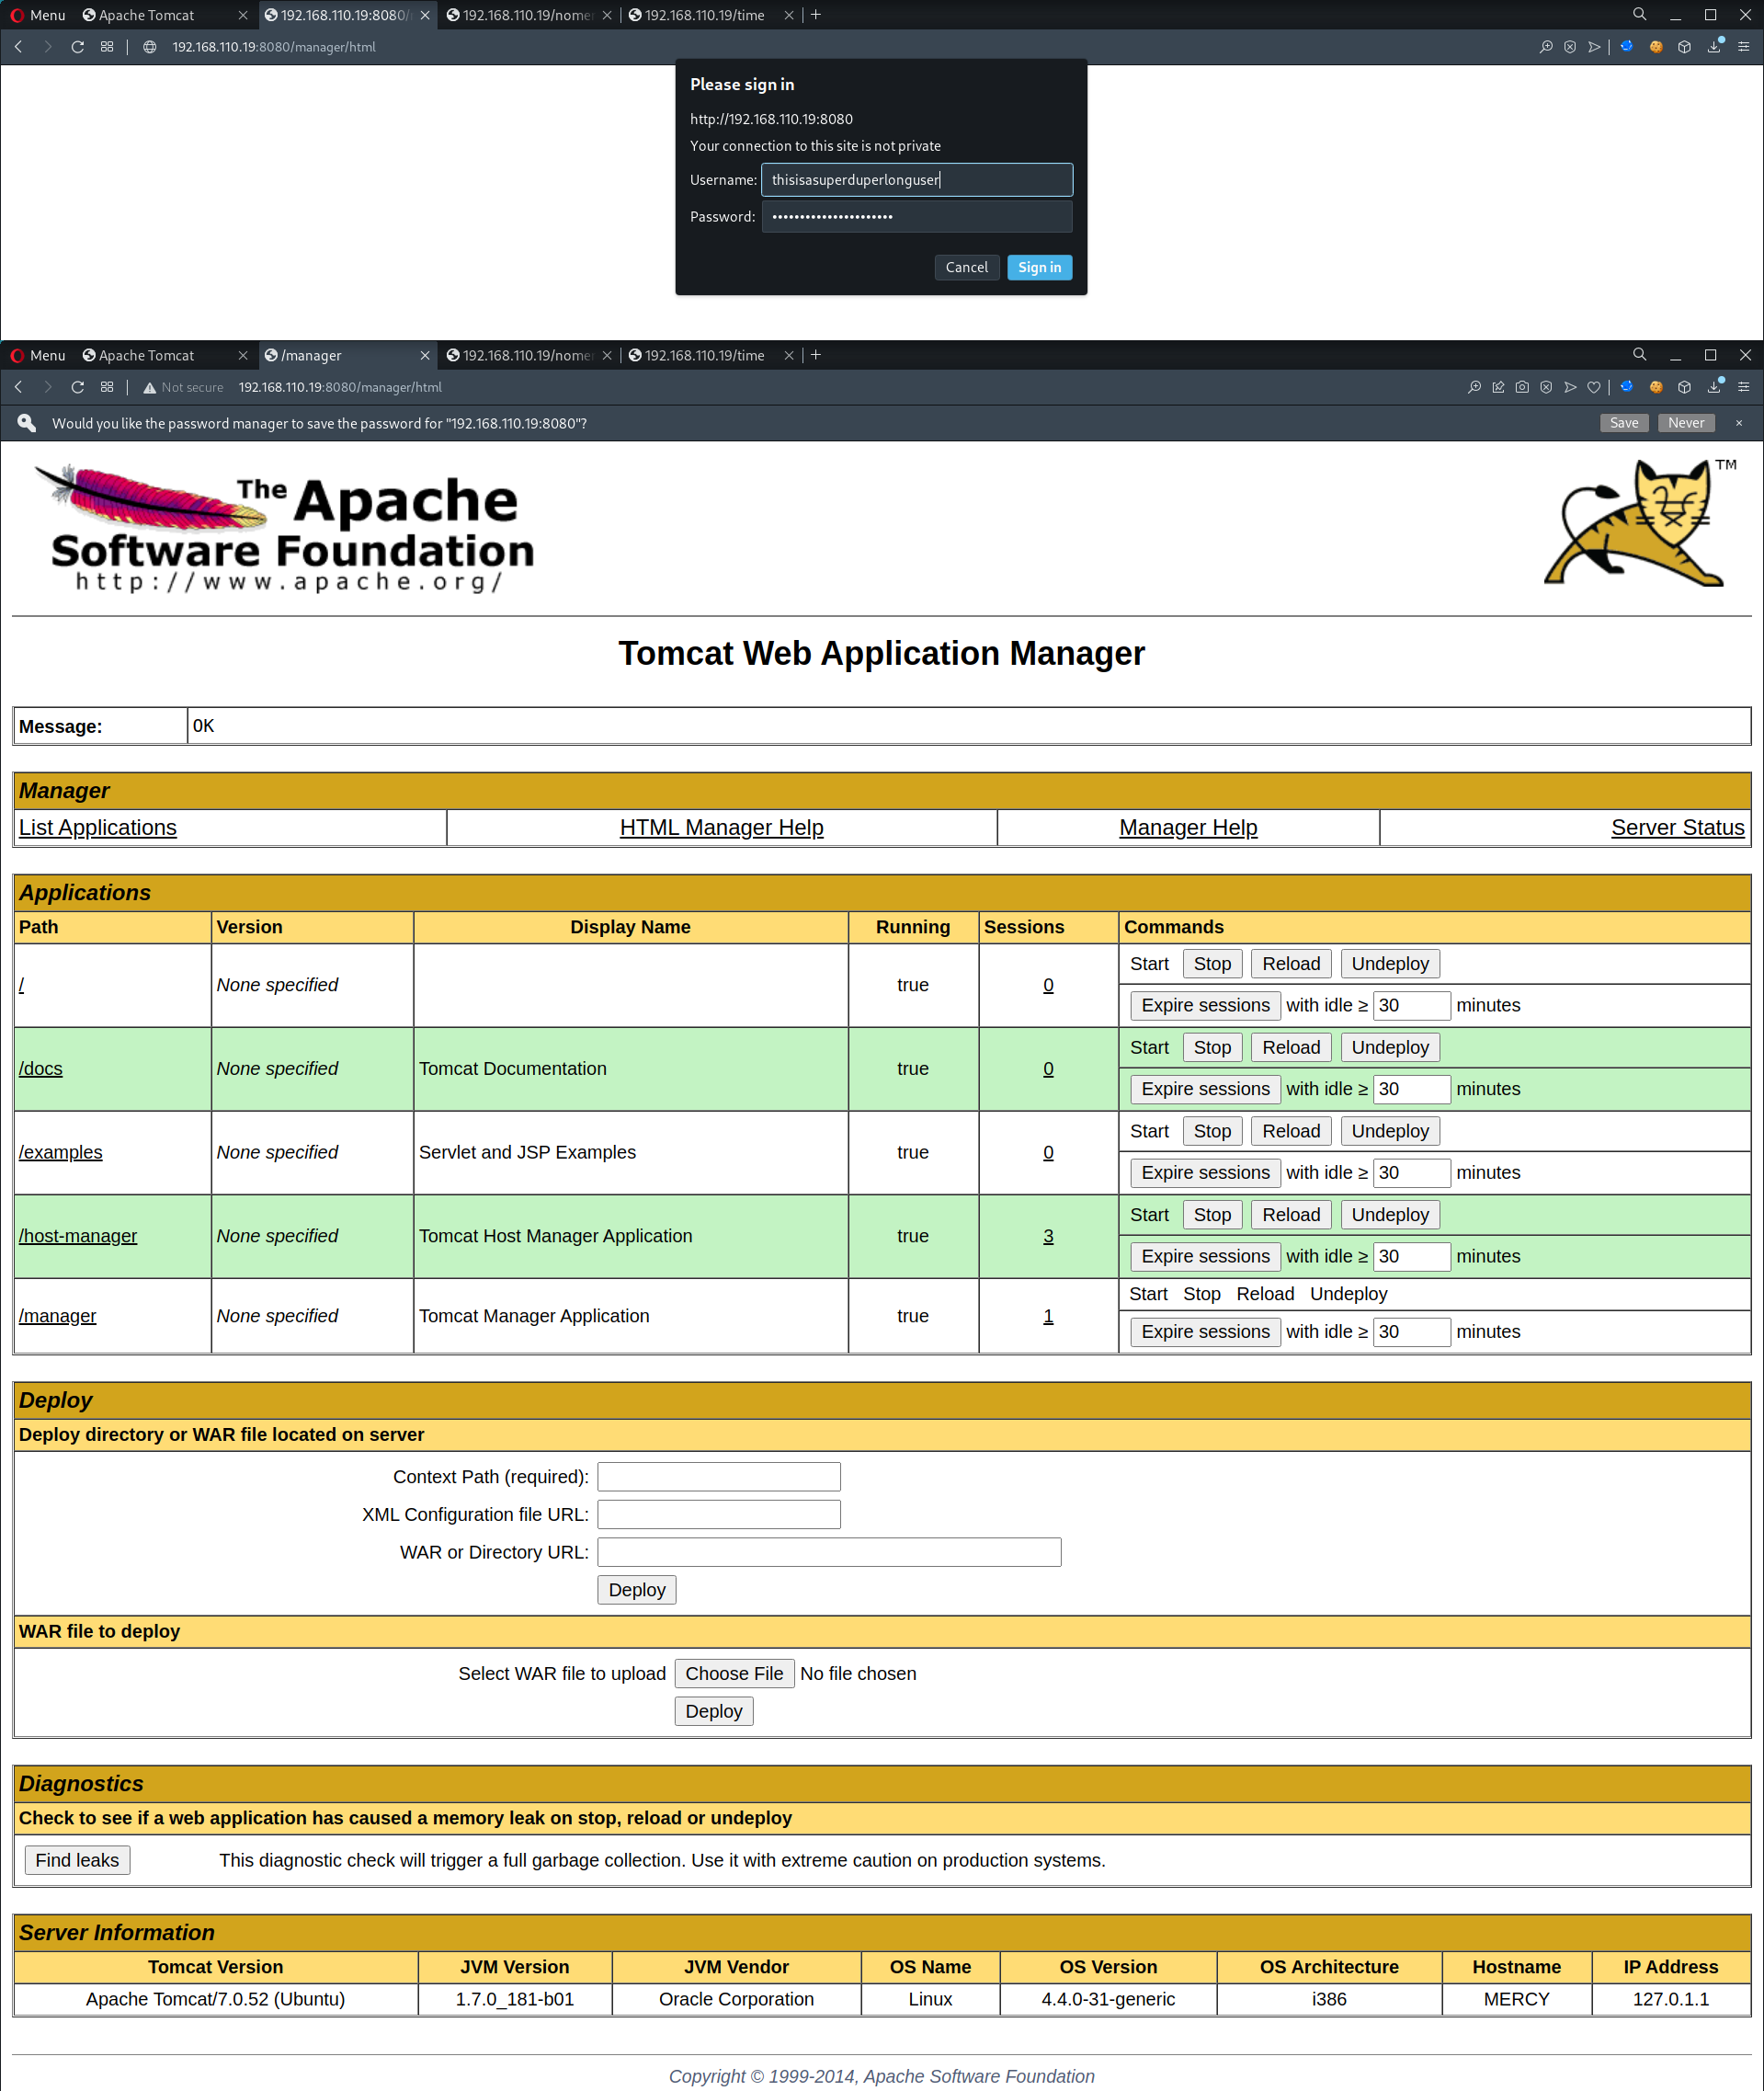The width and height of the screenshot is (1764, 2091).
Task: Click send arrow icon in lower window address bar
Action: click(x=1570, y=387)
